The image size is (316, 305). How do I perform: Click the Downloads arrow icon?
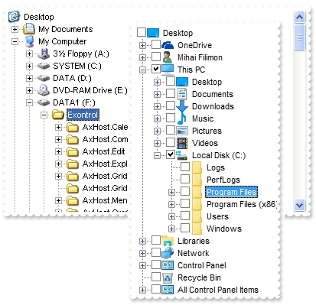pos(182,106)
